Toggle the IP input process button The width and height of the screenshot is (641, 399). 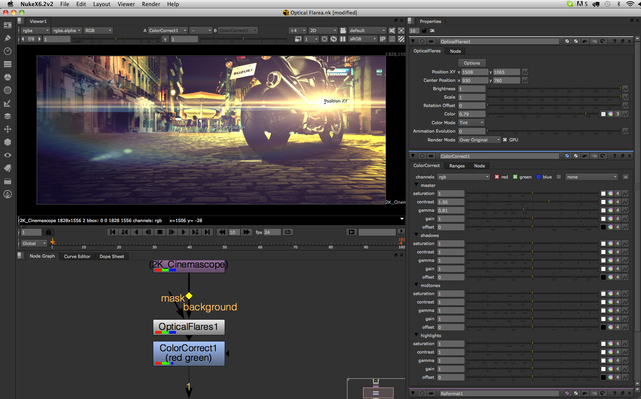pos(382,39)
